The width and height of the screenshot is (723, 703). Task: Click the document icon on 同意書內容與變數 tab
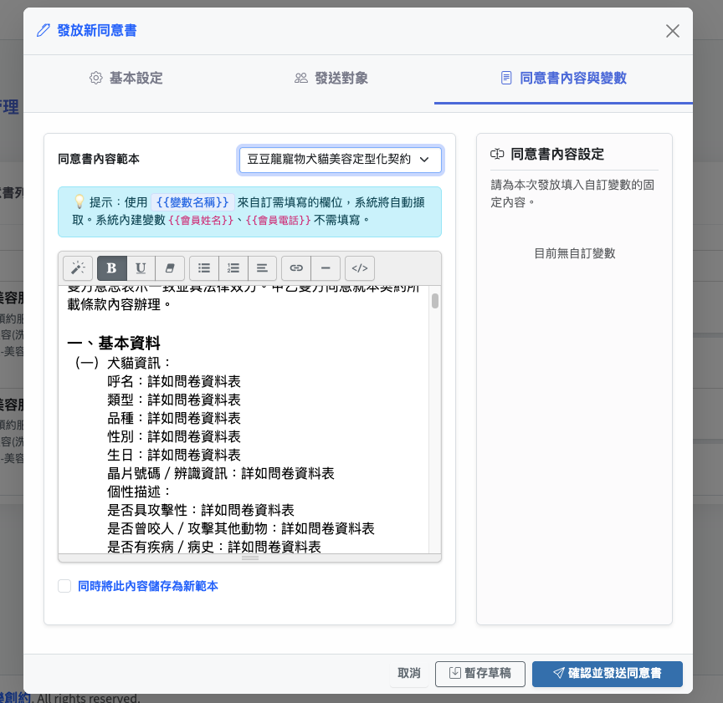tap(506, 78)
